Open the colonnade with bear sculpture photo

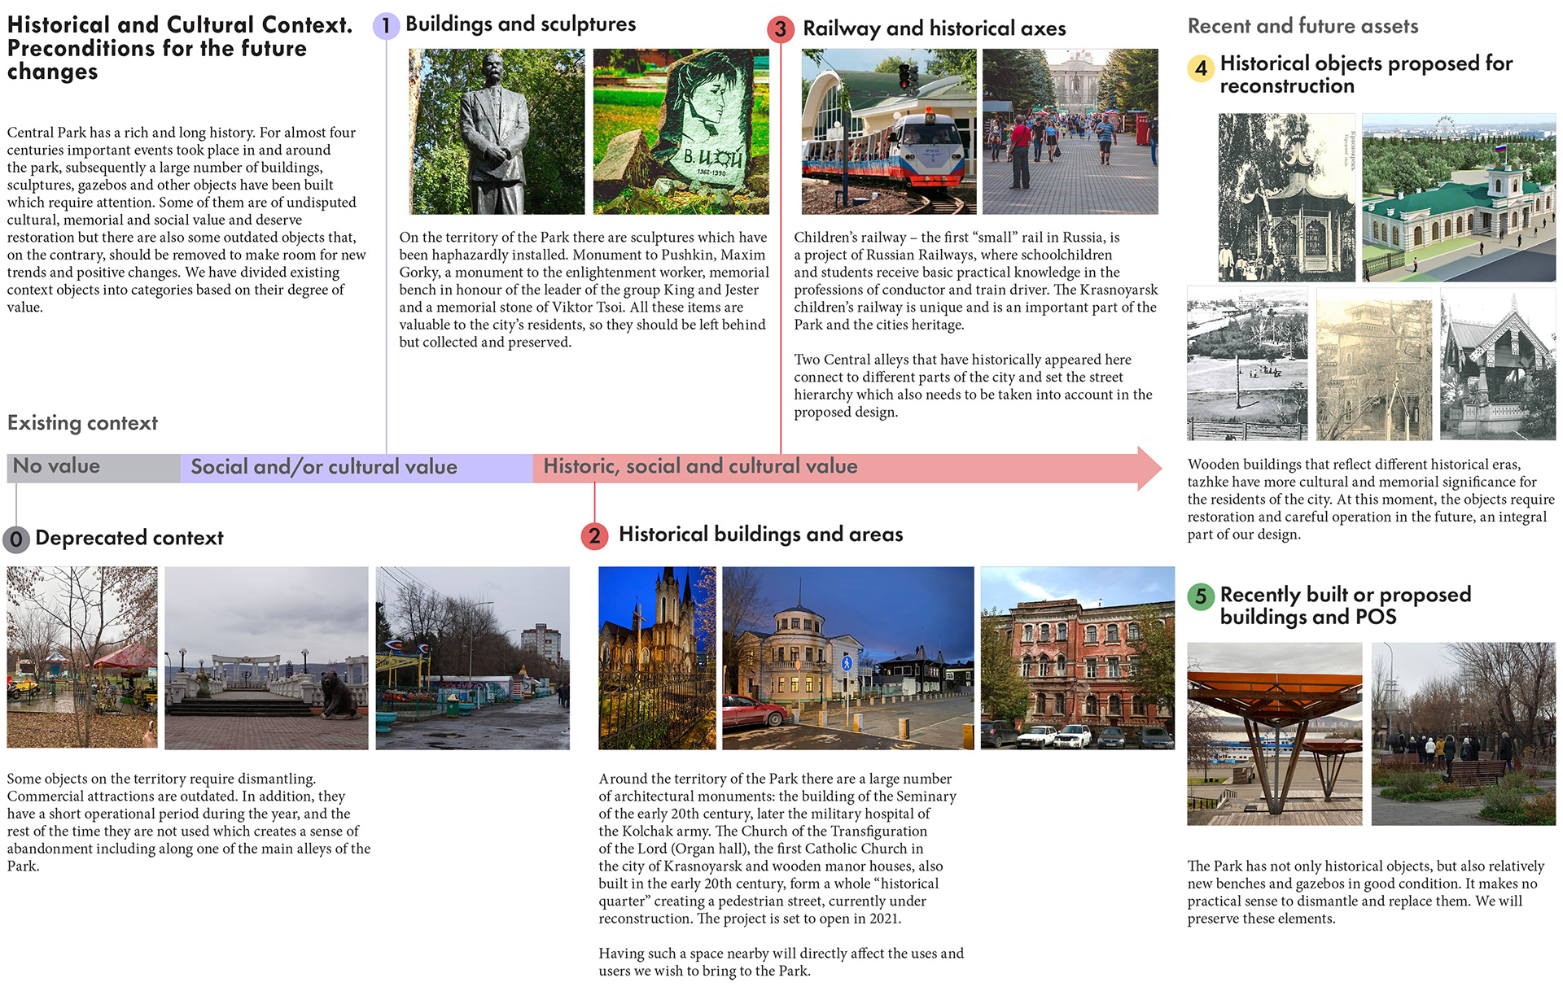pyautogui.click(x=266, y=657)
